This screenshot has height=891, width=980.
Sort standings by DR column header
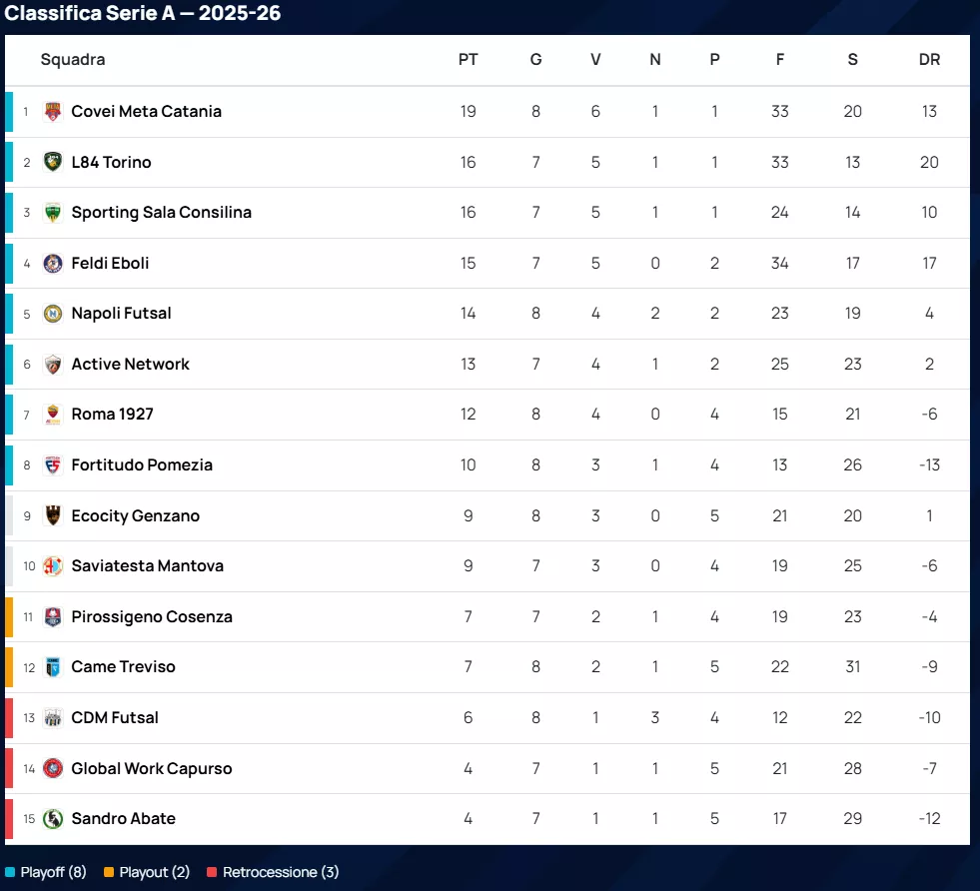coord(929,60)
